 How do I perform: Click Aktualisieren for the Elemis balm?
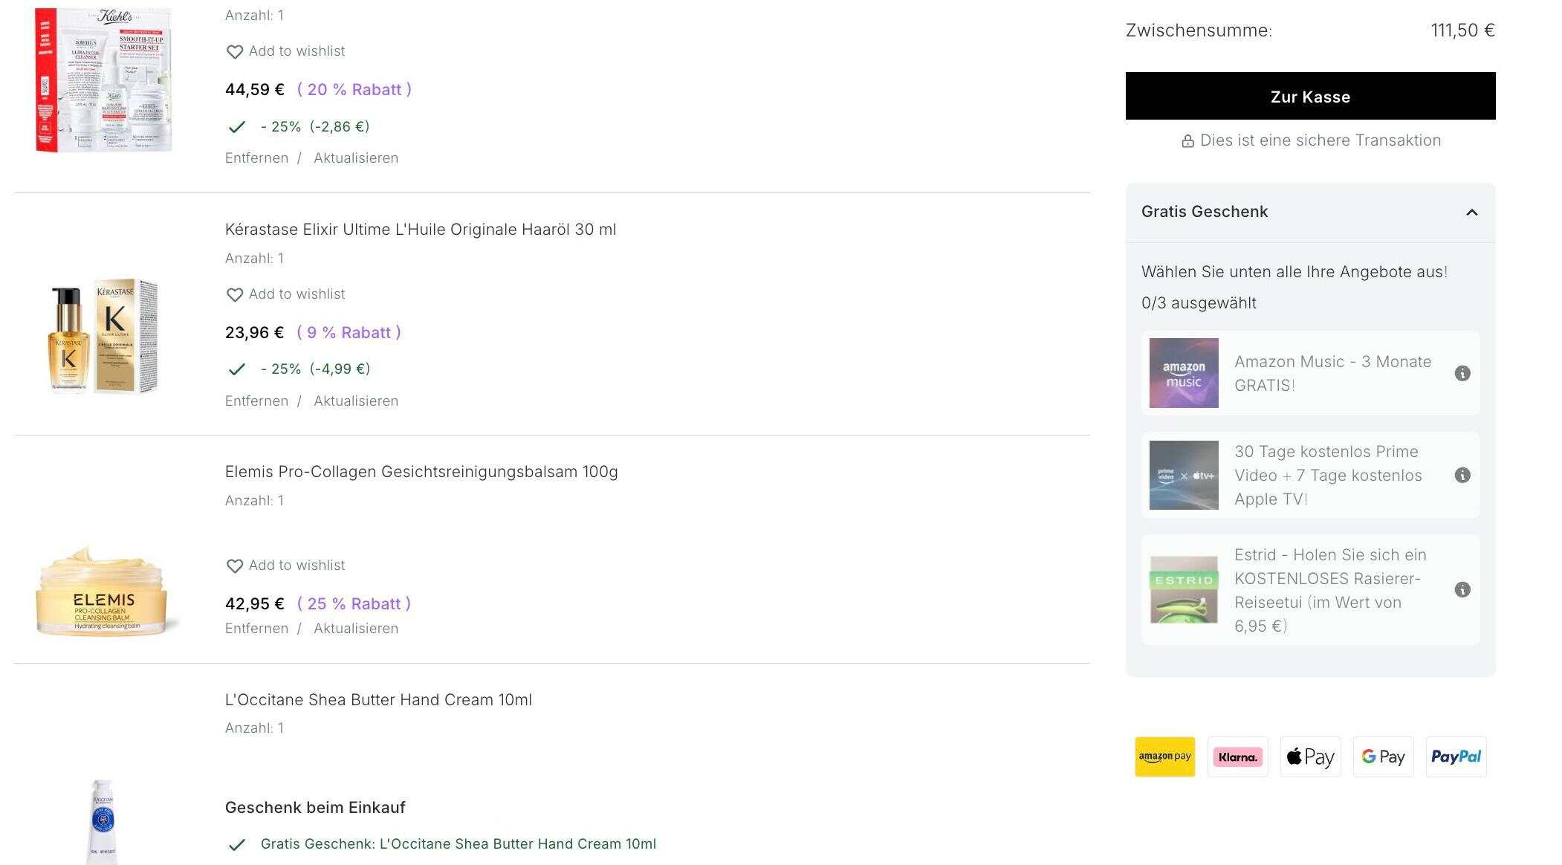[x=356, y=628]
